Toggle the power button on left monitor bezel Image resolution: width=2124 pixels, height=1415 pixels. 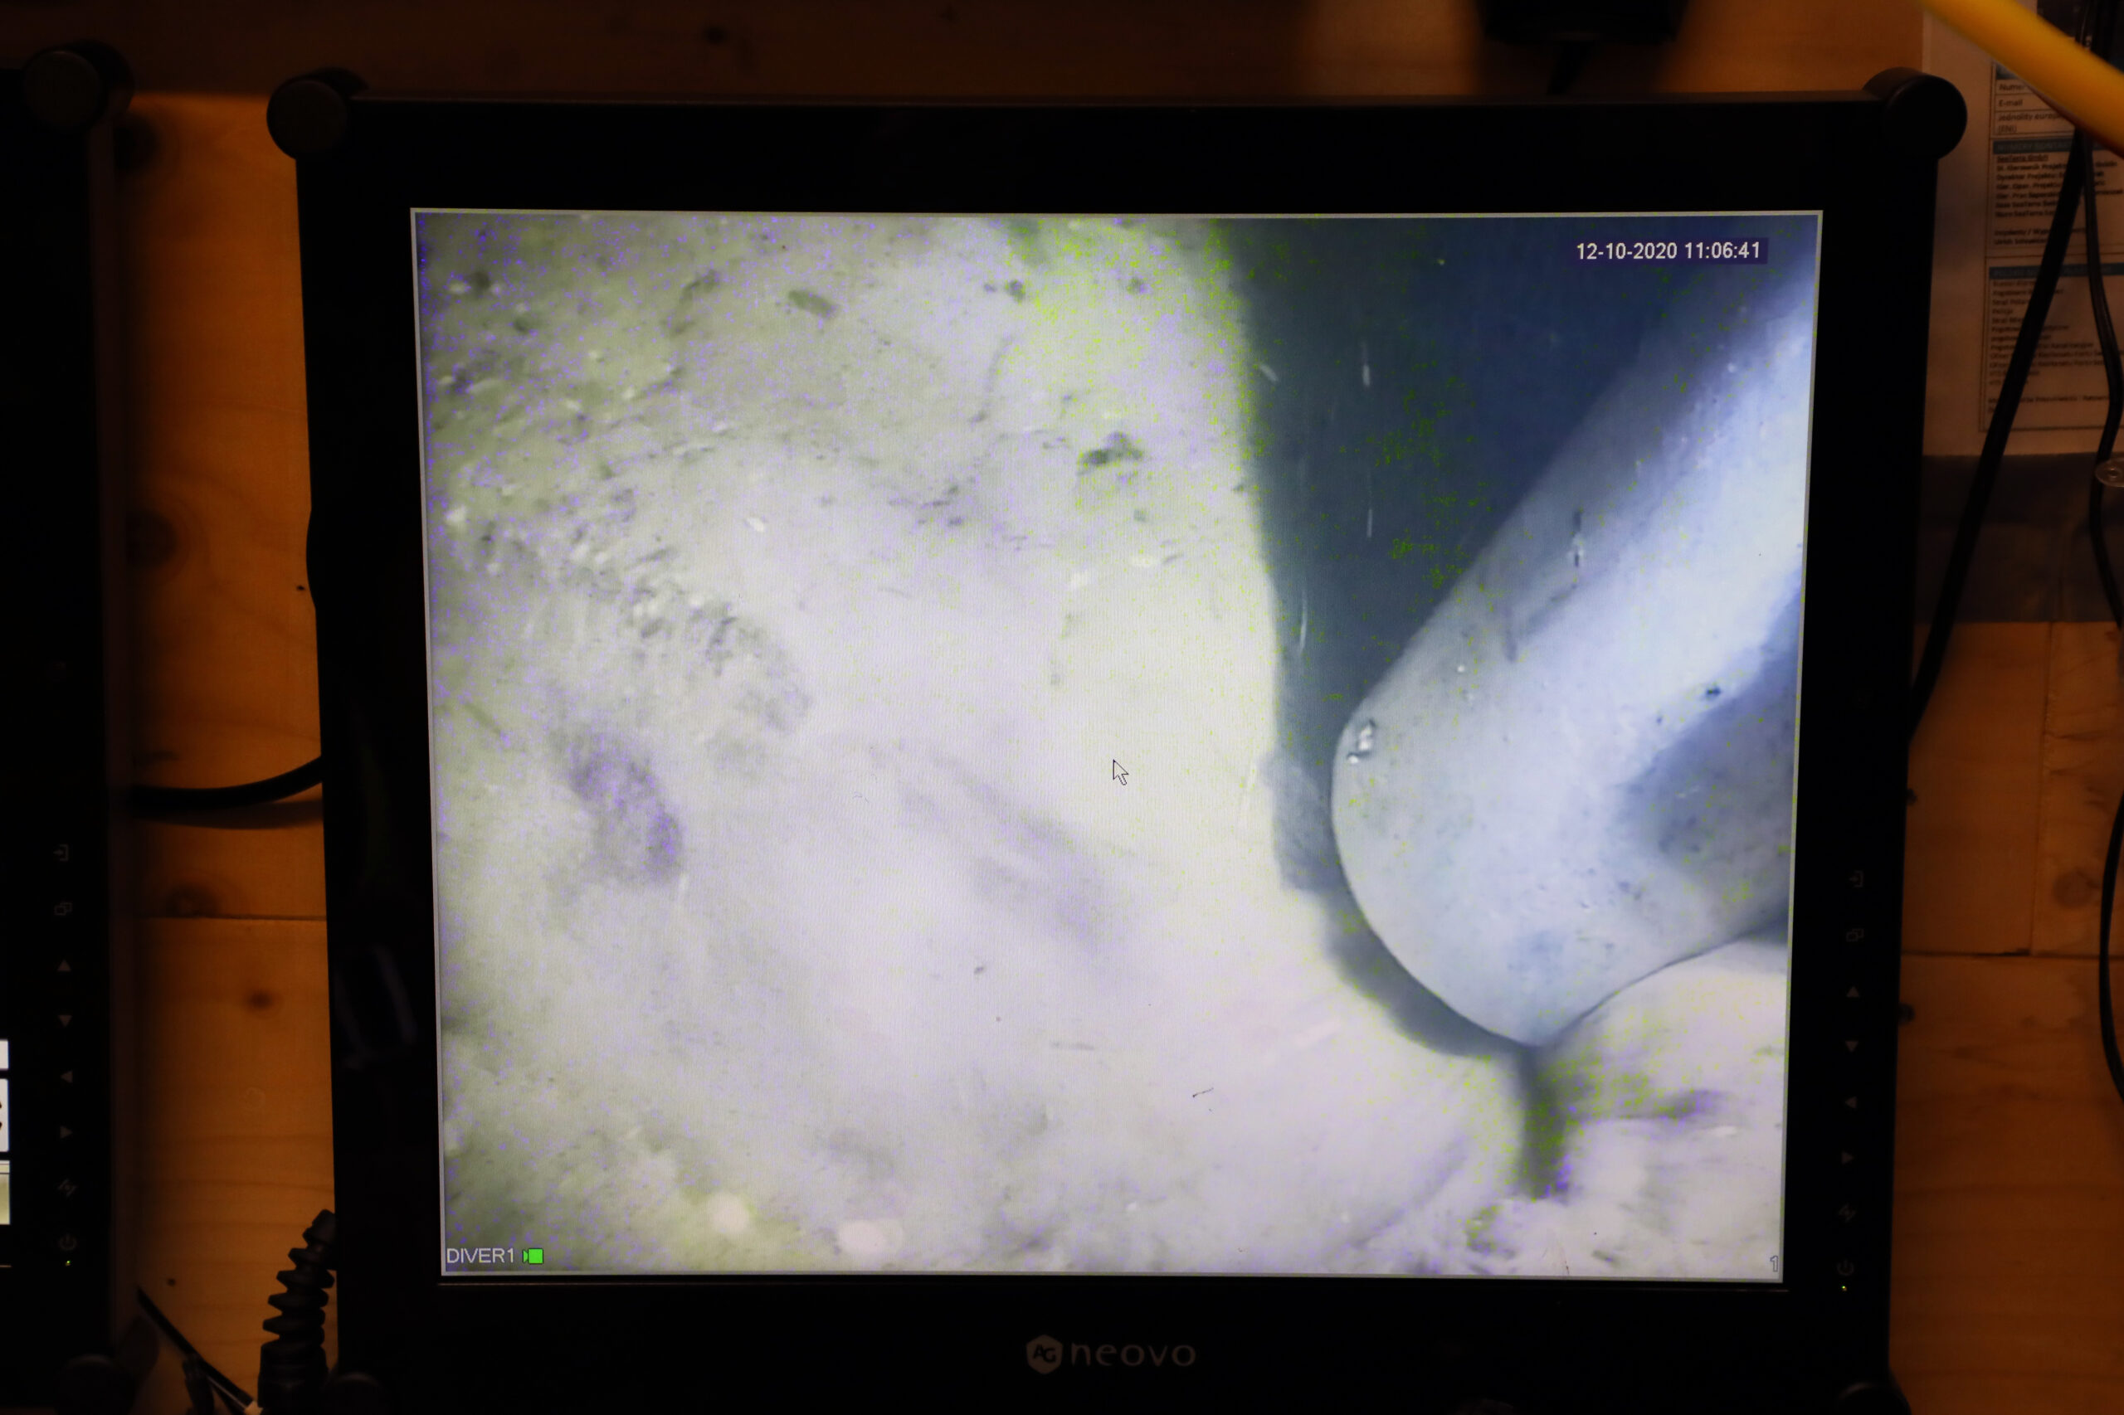67,1242
